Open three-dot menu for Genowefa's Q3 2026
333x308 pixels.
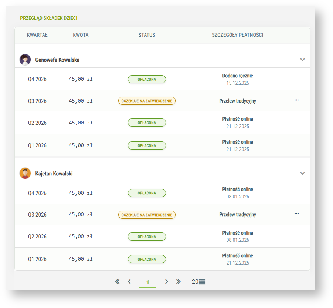pyautogui.click(x=296, y=100)
